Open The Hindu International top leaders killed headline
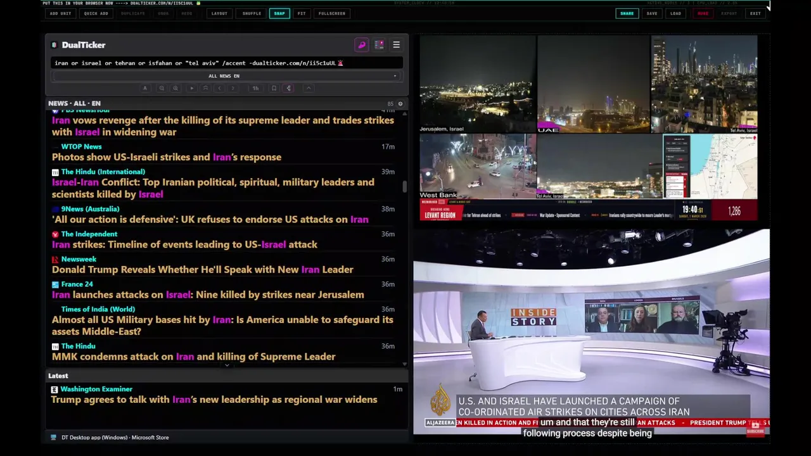The width and height of the screenshot is (811, 456). pyautogui.click(x=213, y=188)
